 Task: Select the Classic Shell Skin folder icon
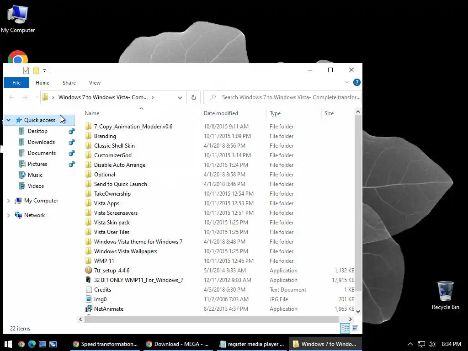[x=88, y=145]
